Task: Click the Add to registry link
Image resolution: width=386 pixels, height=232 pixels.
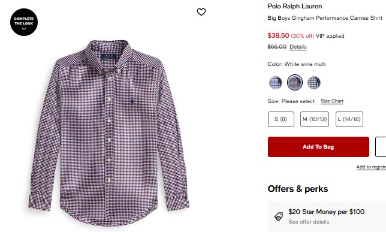Action: tap(371, 167)
